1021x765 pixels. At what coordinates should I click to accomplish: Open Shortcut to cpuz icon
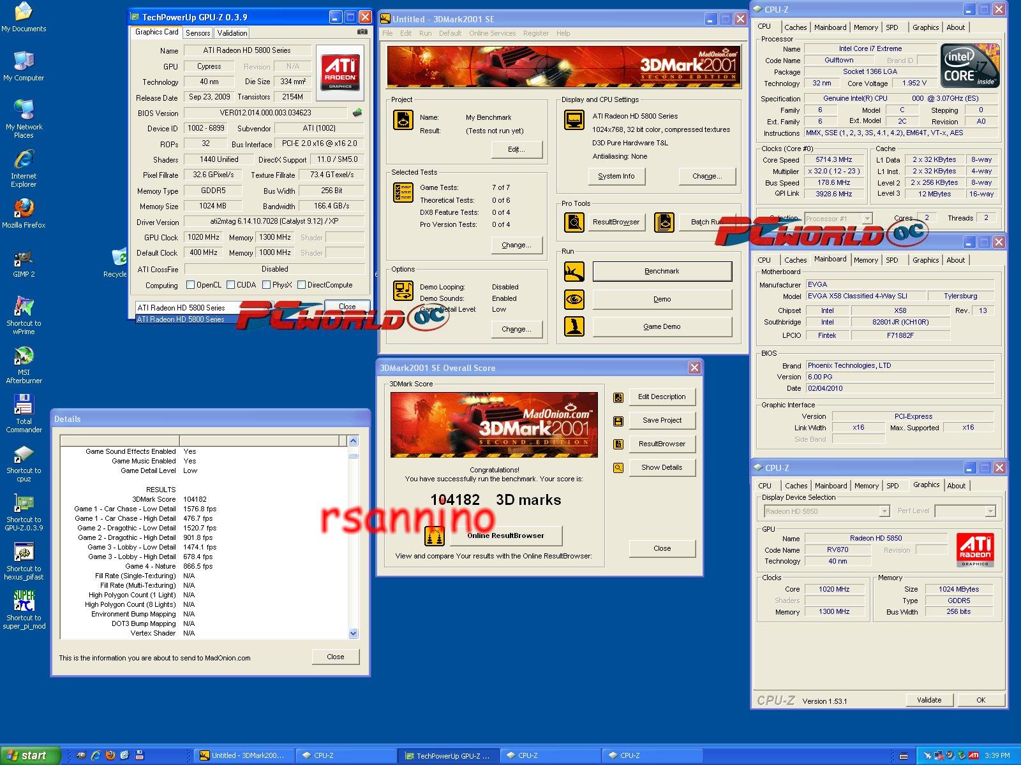click(24, 463)
